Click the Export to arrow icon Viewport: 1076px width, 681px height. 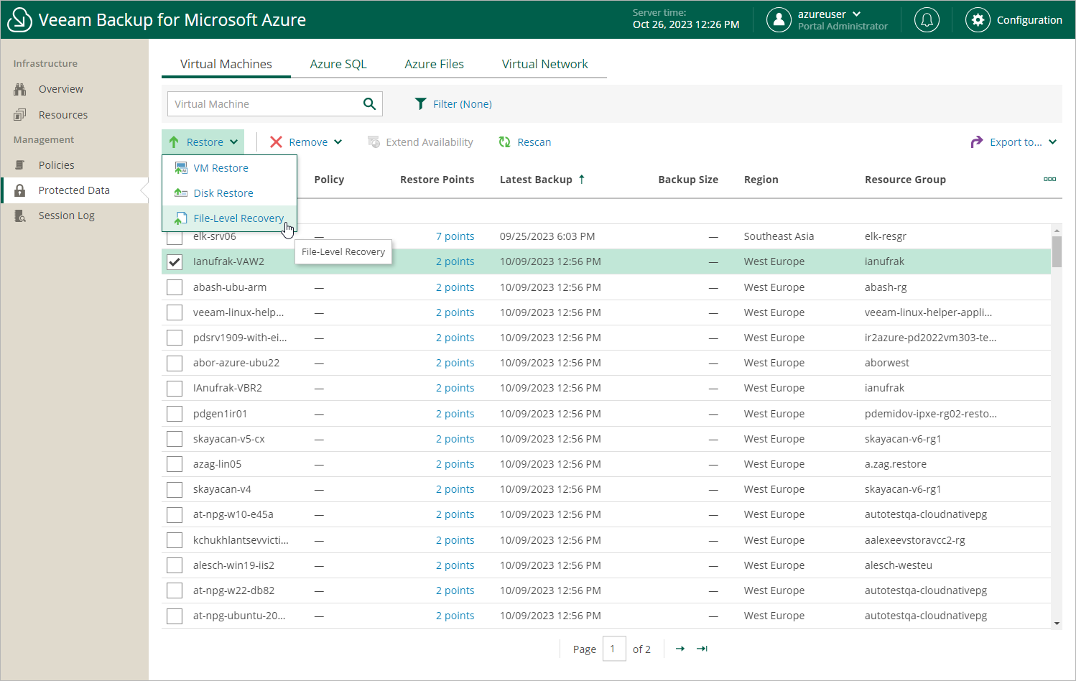977,142
